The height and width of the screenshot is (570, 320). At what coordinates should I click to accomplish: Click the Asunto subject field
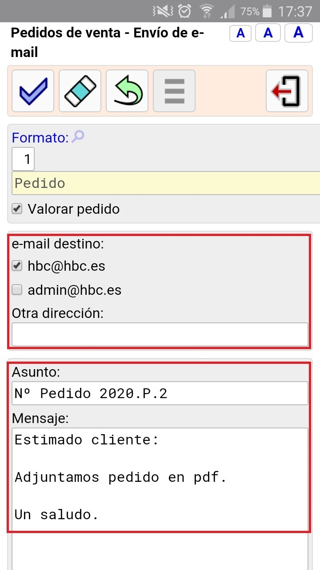tap(160, 393)
